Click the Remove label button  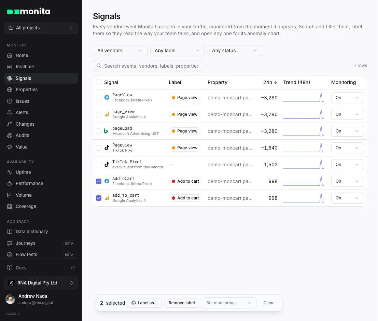click(182, 303)
